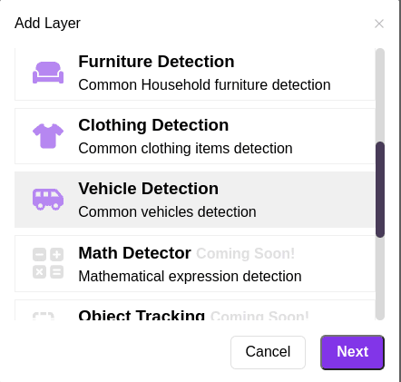Select the Math Detector title
This screenshot has height=382, width=401.
point(134,253)
